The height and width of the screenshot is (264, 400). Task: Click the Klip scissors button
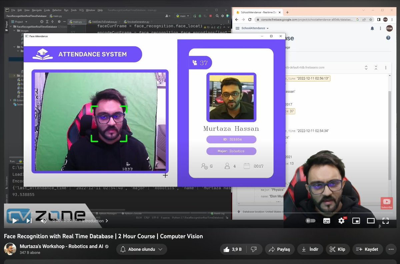point(337,249)
